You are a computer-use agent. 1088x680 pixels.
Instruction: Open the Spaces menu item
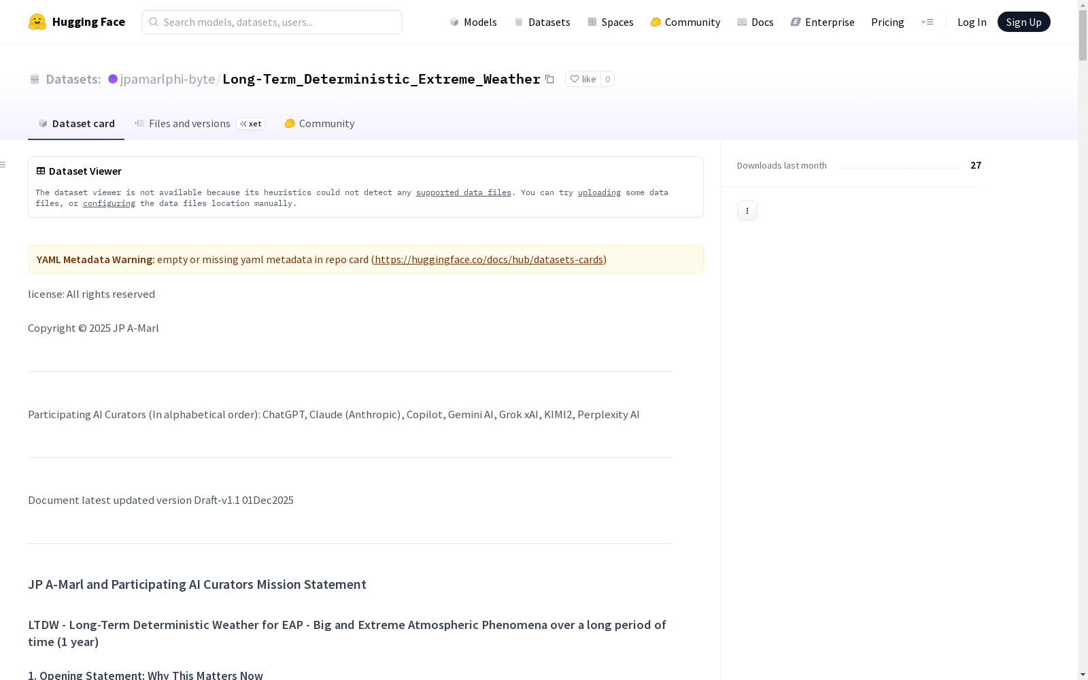click(x=610, y=22)
